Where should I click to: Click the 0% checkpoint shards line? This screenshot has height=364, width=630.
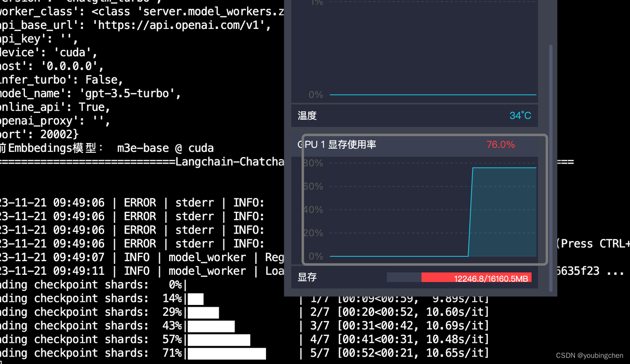93,285
